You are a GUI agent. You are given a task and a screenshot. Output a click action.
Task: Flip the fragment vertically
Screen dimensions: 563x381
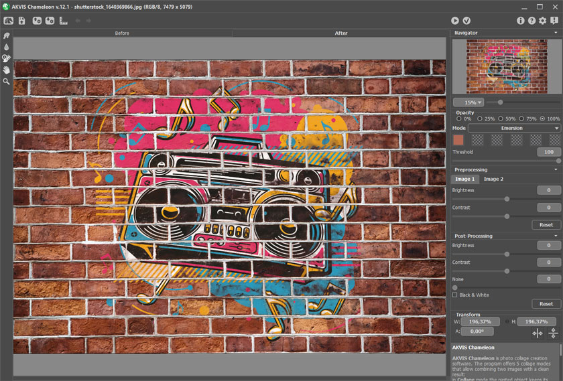click(553, 333)
